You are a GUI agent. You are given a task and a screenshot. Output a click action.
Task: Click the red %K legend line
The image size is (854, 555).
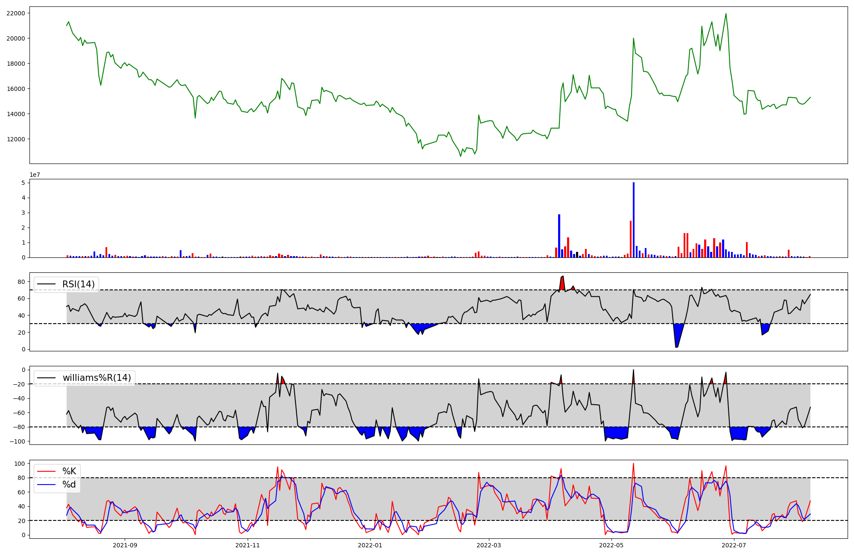pyautogui.click(x=47, y=471)
